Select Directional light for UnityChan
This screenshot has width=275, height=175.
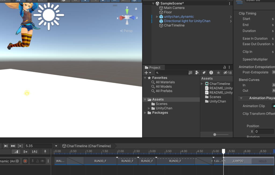(x=187, y=21)
